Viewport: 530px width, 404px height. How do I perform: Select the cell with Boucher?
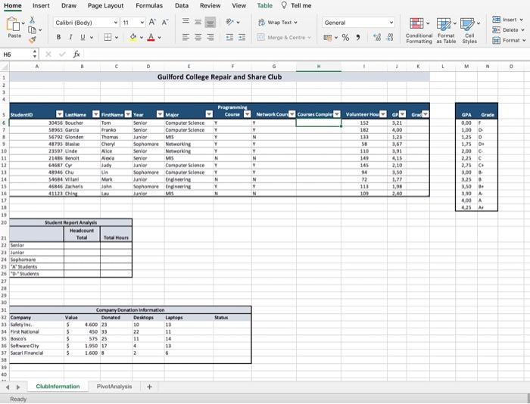tap(82, 123)
